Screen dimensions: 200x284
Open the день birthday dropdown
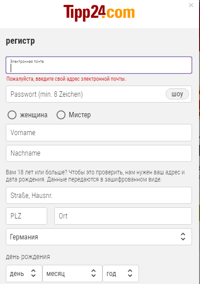tap(24, 273)
